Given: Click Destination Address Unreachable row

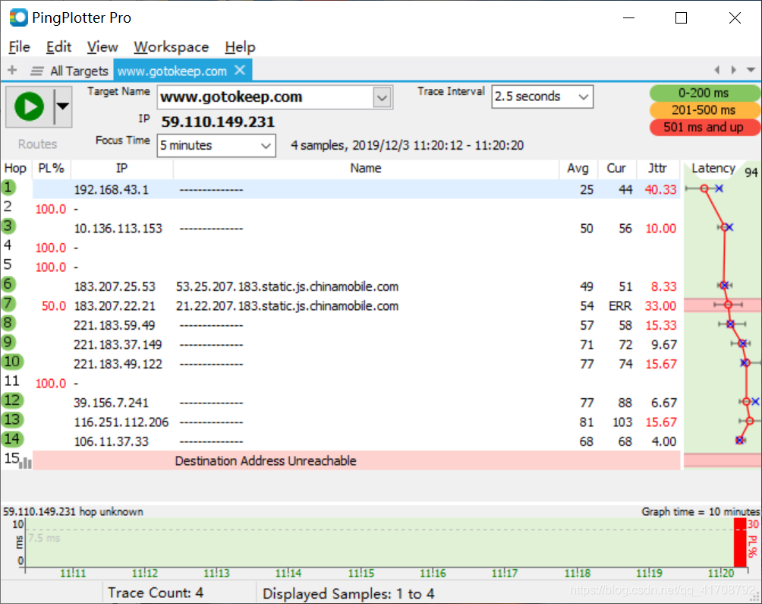Looking at the screenshot, I should (x=356, y=460).
